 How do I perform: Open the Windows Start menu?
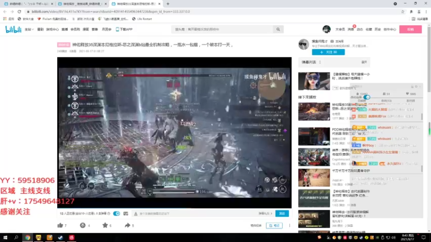(5, 238)
